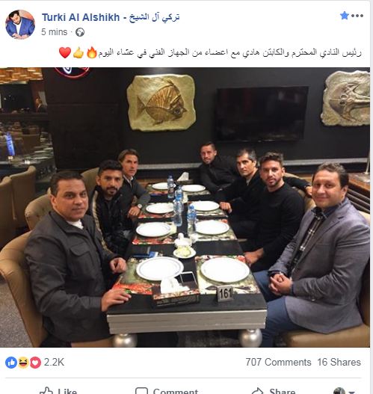Click the Comment button

click(x=167, y=391)
